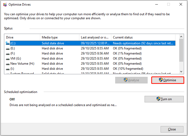Click 'Solid state drive' in C: row

click(x=53, y=43)
